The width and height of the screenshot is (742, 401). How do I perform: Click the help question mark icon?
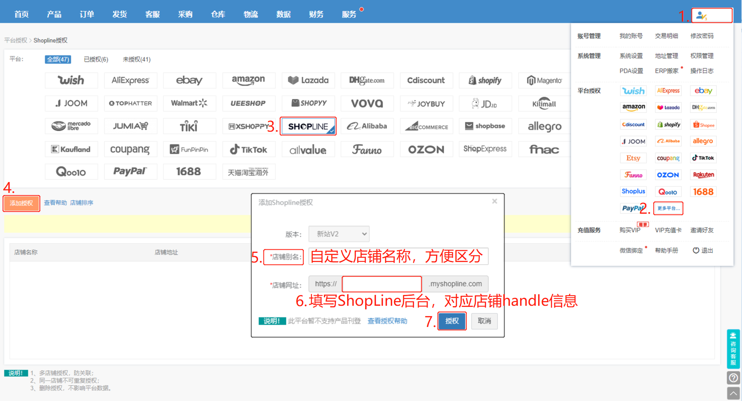pyautogui.click(x=733, y=377)
